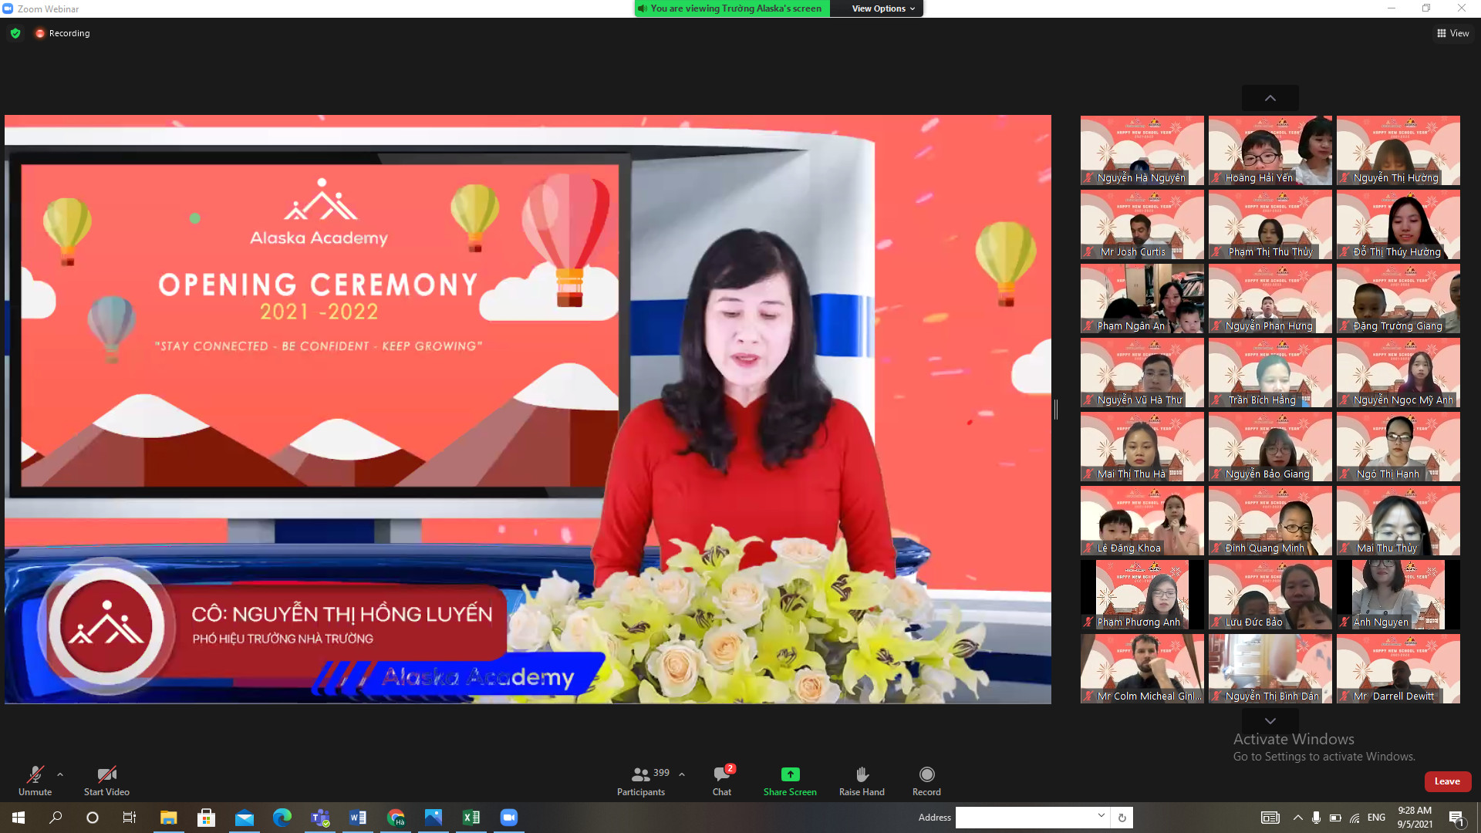Open the Action Center notifications icon

(x=1456, y=818)
